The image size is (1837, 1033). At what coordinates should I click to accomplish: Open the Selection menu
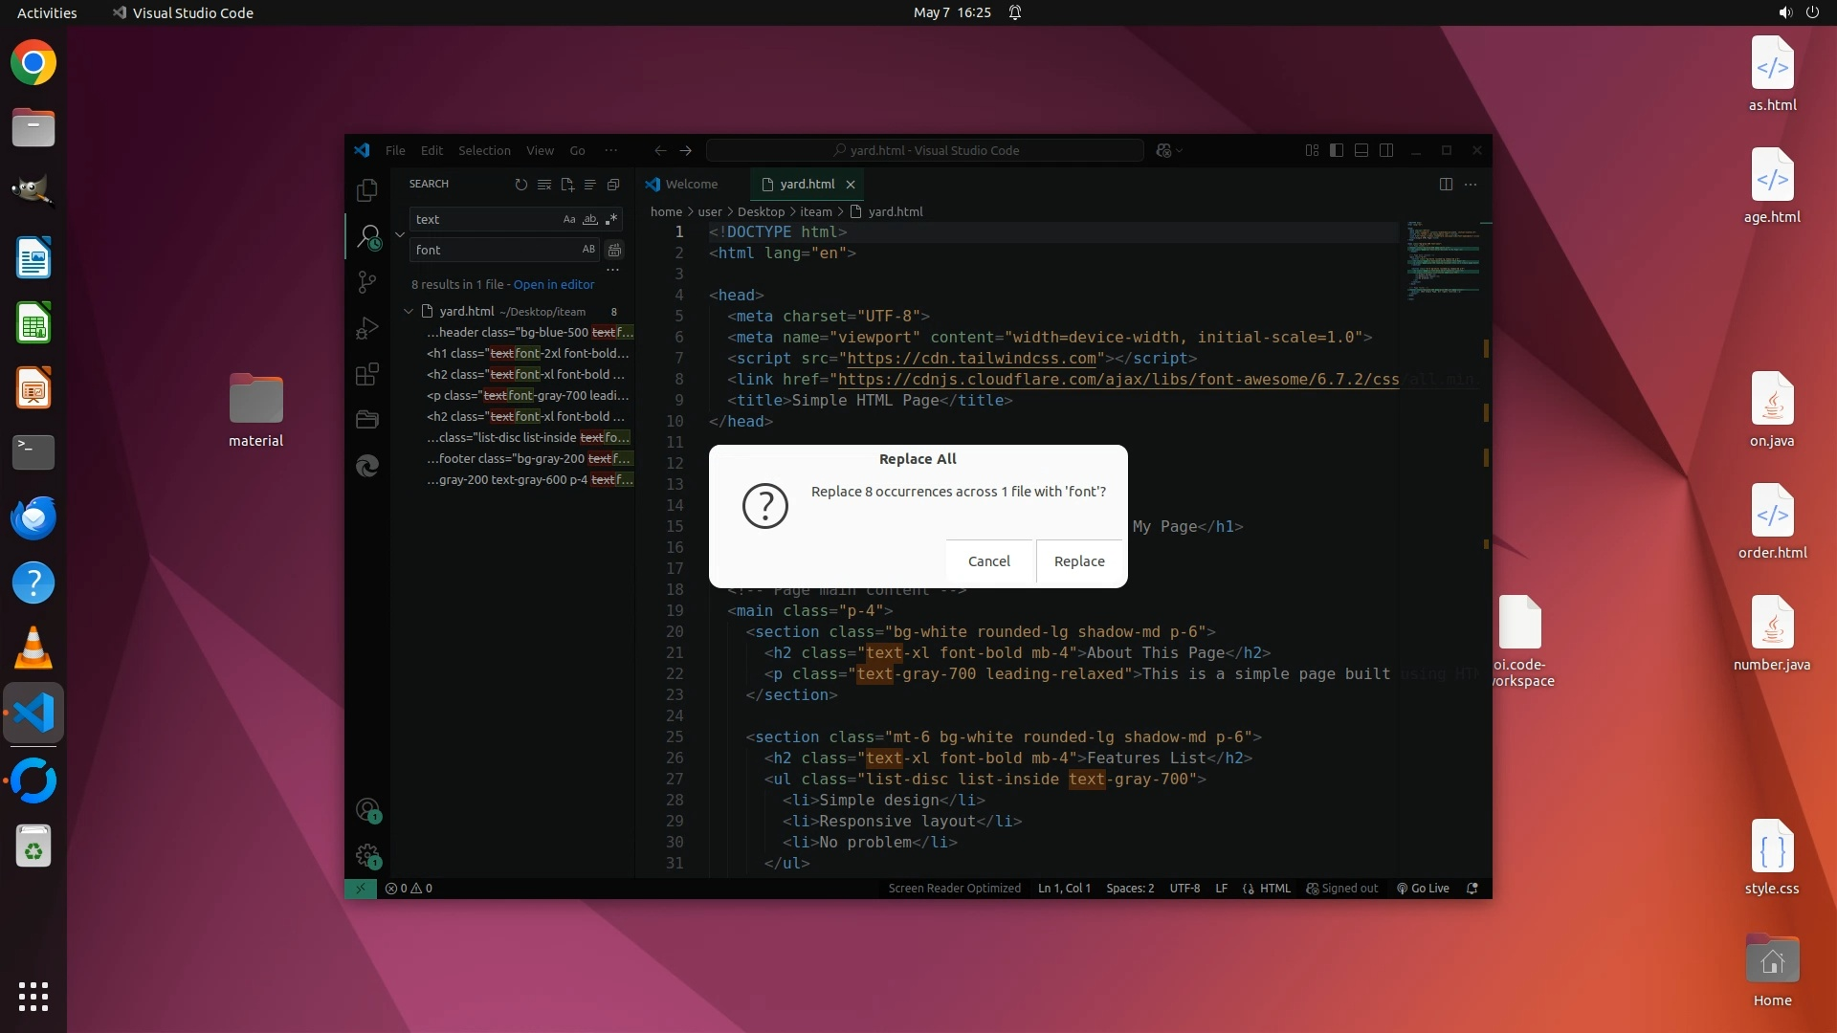(484, 150)
